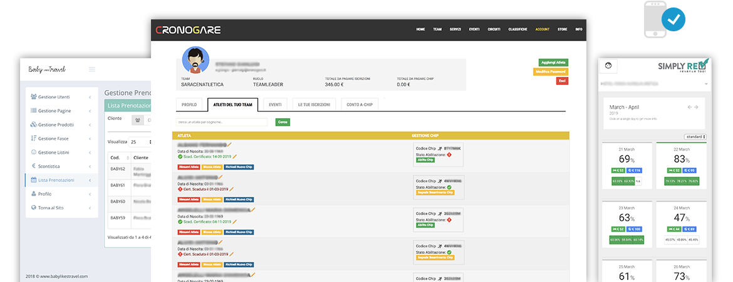Image resolution: width=733 pixels, height=282 pixels.
Task: Open INFO in Cronogare navigation
Action: [579, 29]
